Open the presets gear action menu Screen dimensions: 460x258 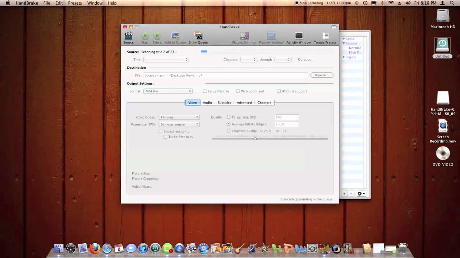point(361,193)
